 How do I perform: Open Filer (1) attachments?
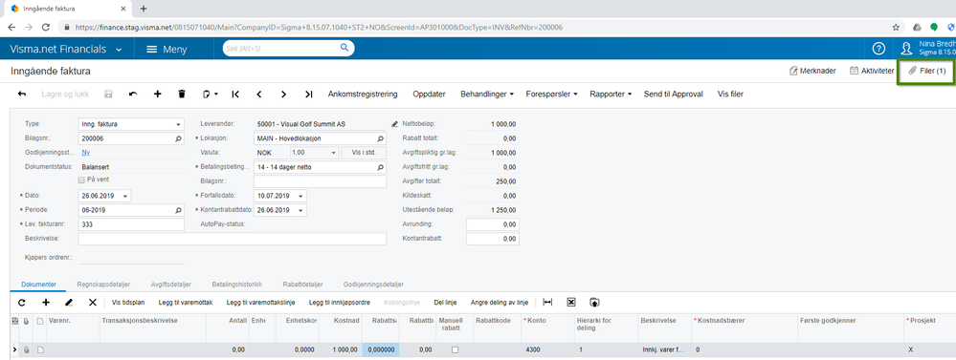point(926,72)
